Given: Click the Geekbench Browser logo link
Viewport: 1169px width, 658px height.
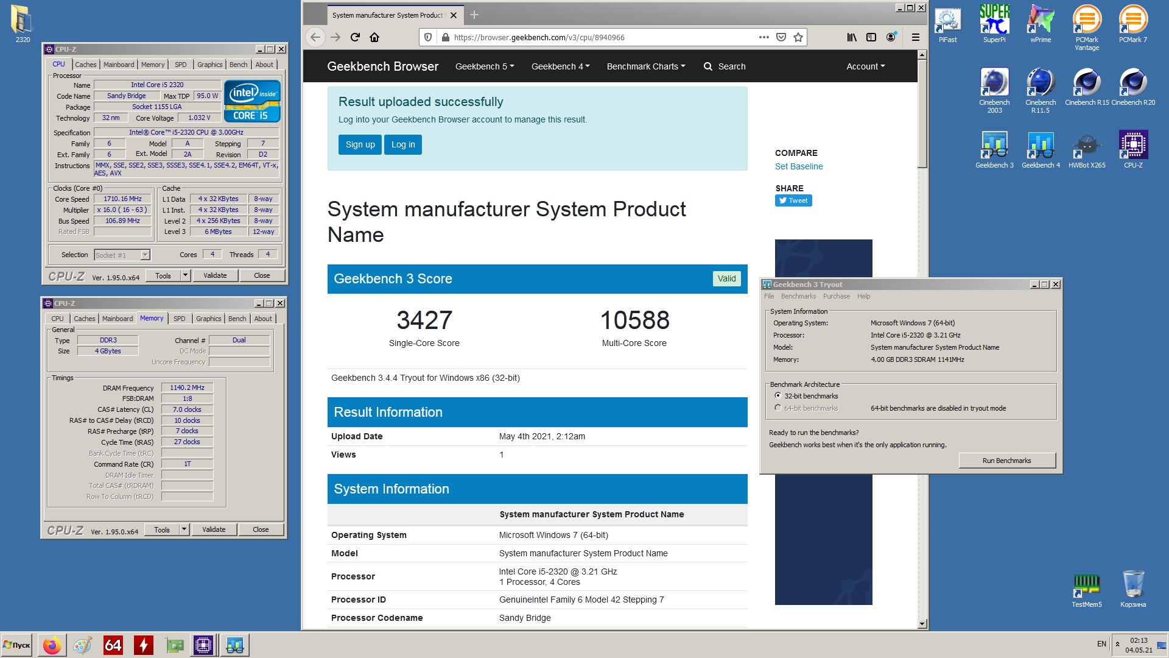Looking at the screenshot, I should [x=382, y=66].
